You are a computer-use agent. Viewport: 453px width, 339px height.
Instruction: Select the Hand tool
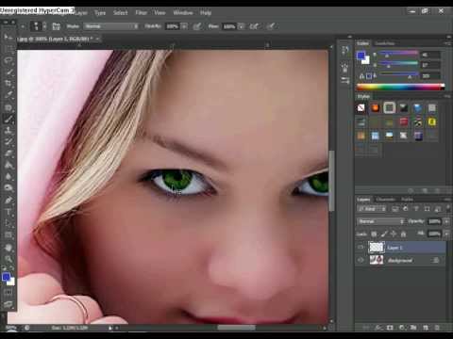pyautogui.click(x=8, y=248)
